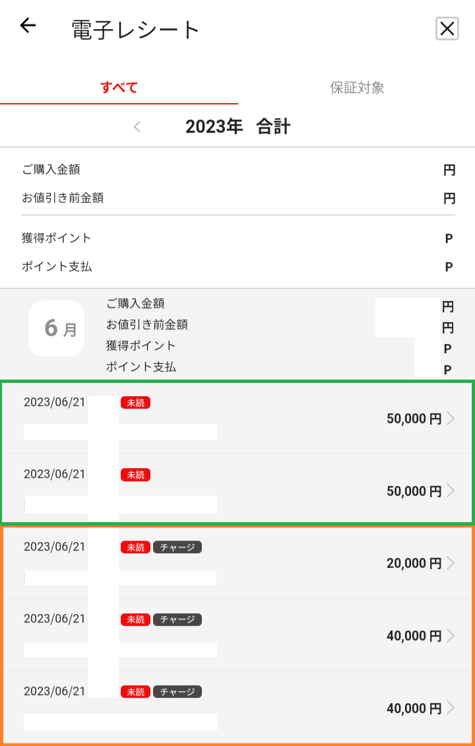Screen dimensions: 475x746
Task: Tap the date of the first receipt
Action: pyautogui.click(x=54, y=403)
